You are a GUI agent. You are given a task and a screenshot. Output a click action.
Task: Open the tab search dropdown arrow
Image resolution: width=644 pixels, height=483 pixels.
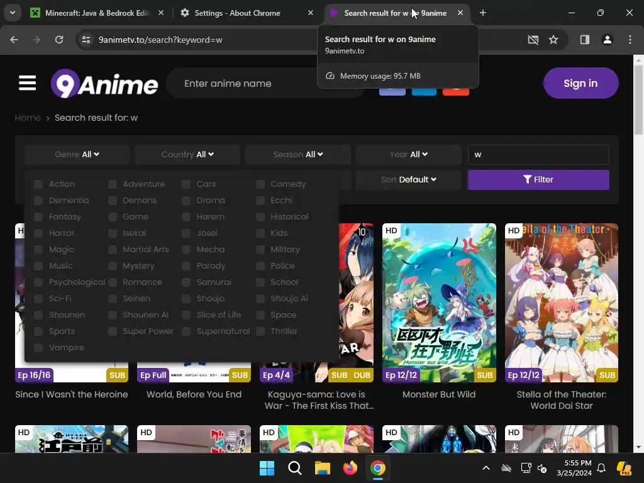(13, 13)
